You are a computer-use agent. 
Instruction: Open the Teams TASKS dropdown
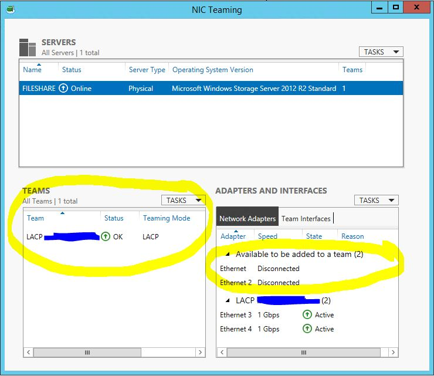pyautogui.click(x=183, y=200)
